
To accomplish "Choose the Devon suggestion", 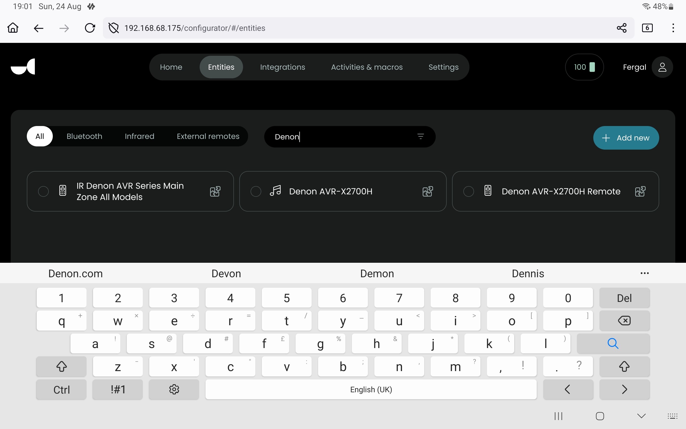I will (226, 273).
